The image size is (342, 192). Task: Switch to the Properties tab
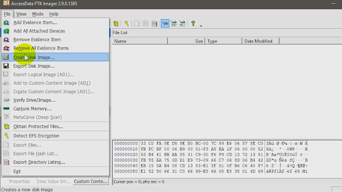(19, 181)
